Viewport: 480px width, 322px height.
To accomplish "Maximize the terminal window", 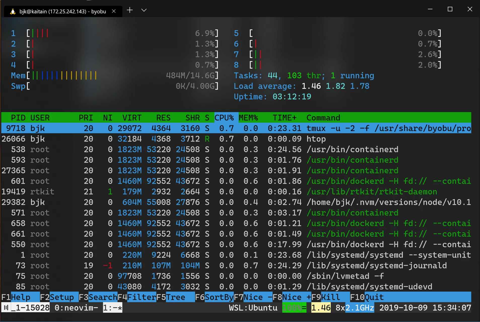I will (x=450, y=9).
